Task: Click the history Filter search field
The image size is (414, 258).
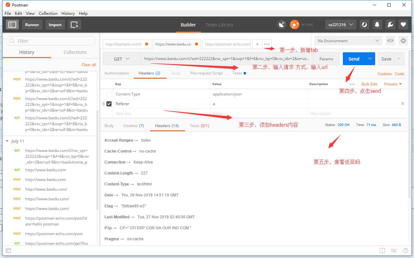Action: point(51,41)
